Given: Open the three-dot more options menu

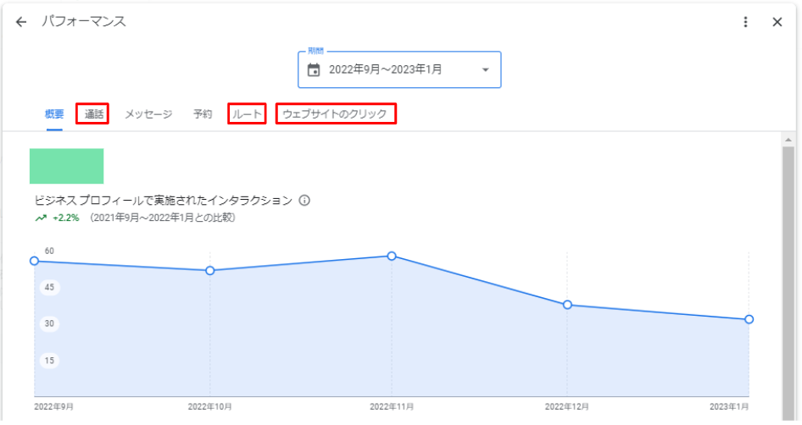Looking at the screenshot, I should (745, 22).
